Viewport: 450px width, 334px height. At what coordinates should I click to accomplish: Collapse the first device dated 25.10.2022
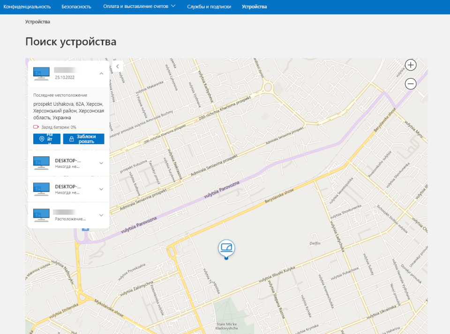pos(101,73)
